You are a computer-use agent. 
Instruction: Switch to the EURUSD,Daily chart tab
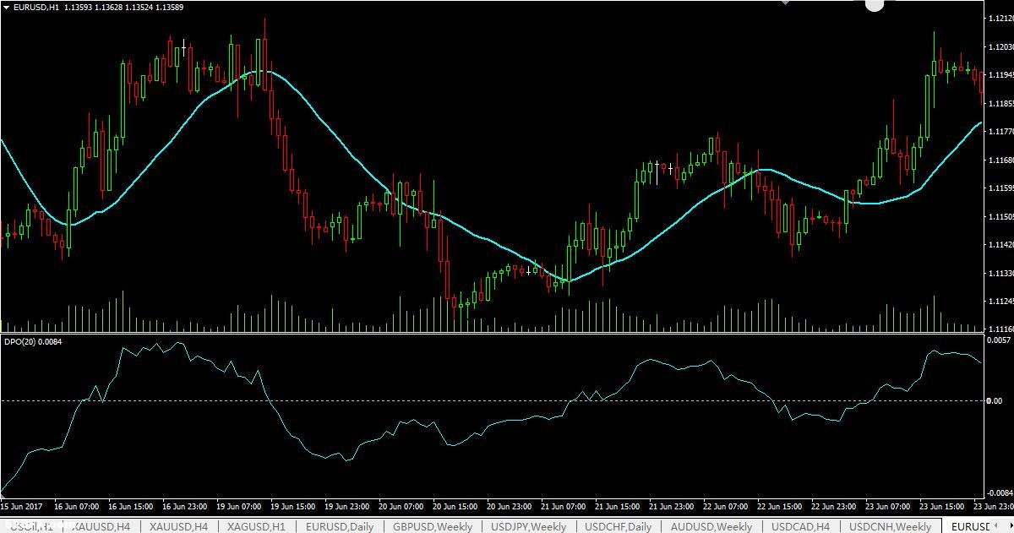tap(340, 526)
